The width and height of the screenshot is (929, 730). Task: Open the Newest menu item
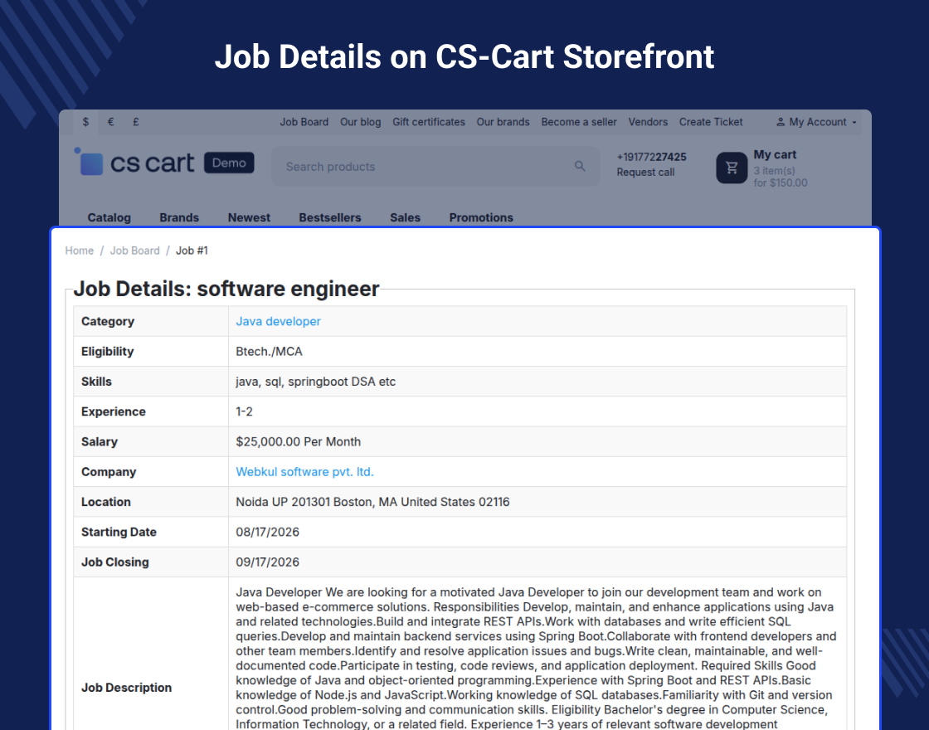pyautogui.click(x=249, y=217)
